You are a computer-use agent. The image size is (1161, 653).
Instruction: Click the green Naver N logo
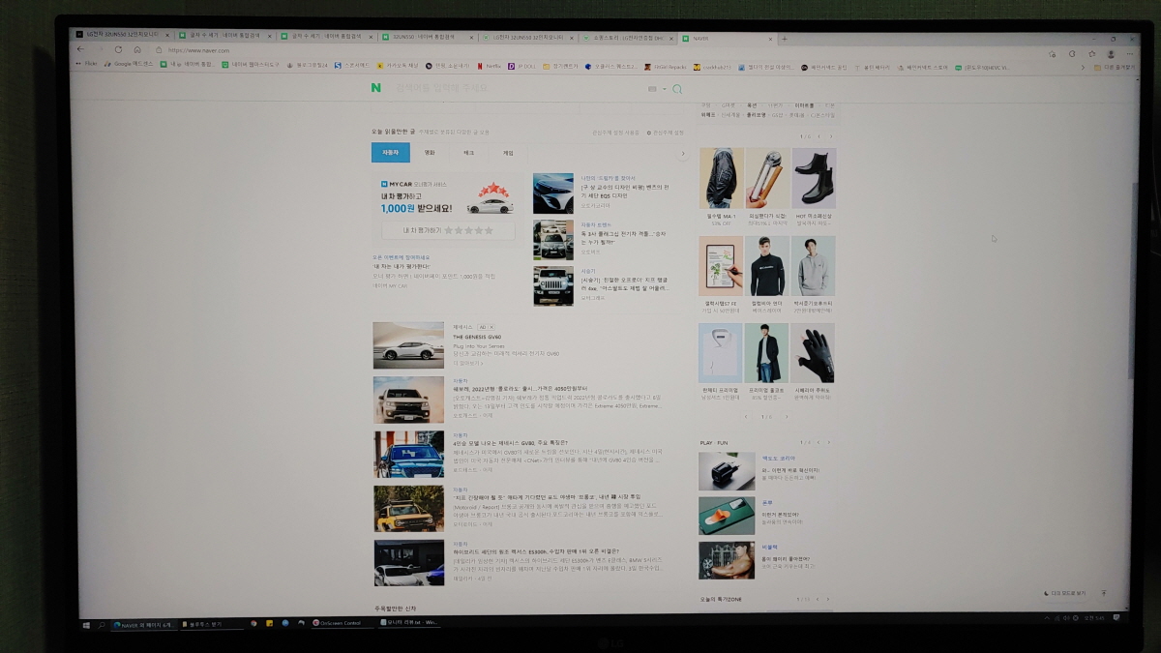point(375,88)
